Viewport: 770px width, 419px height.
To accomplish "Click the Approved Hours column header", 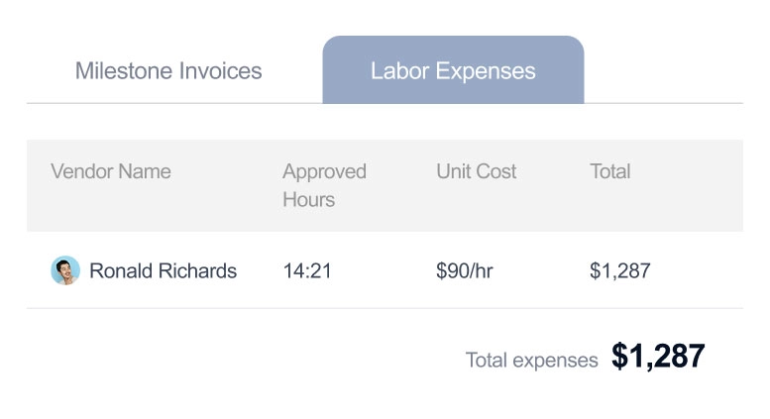I will [324, 185].
